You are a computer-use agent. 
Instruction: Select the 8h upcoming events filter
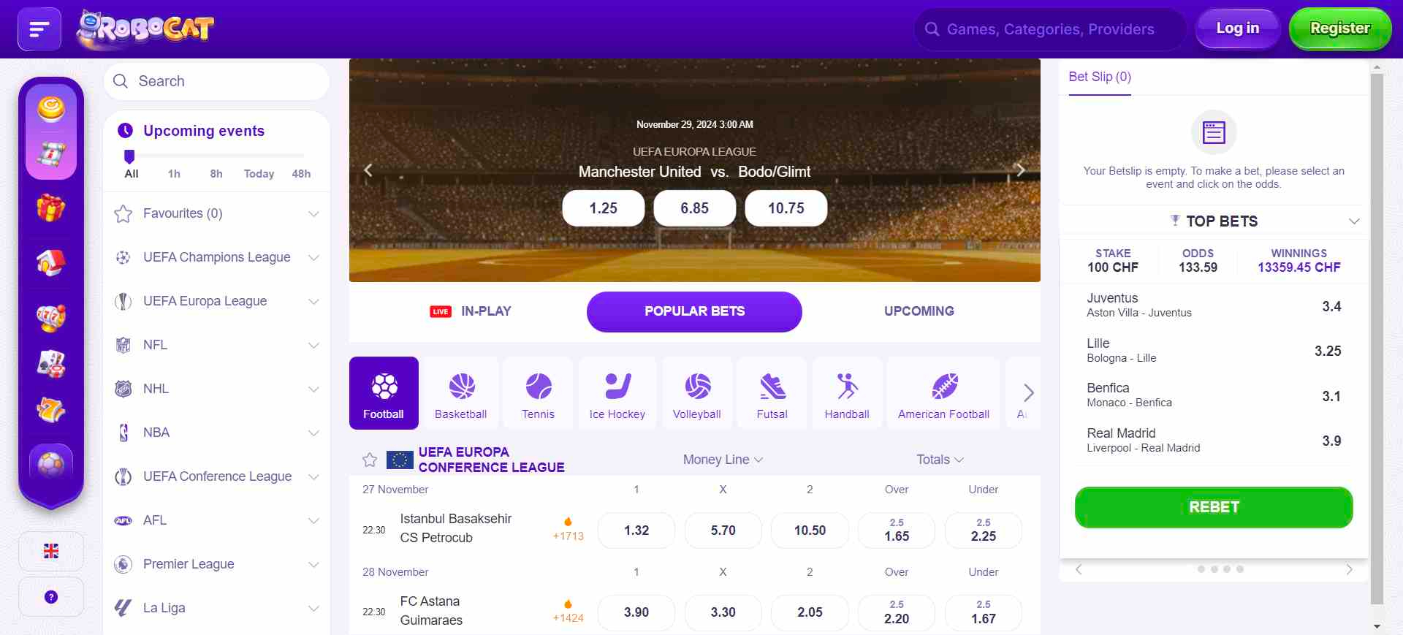[216, 174]
